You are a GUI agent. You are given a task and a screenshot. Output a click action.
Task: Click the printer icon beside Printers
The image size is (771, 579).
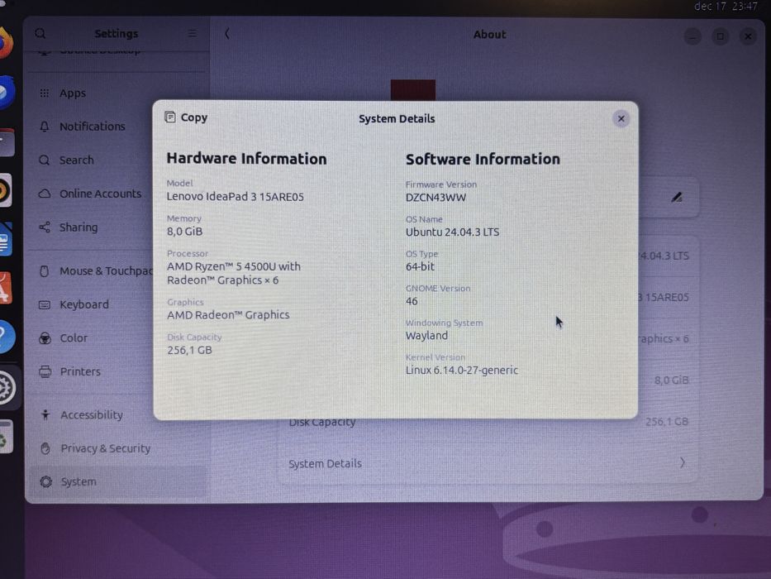click(x=45, y=371)
